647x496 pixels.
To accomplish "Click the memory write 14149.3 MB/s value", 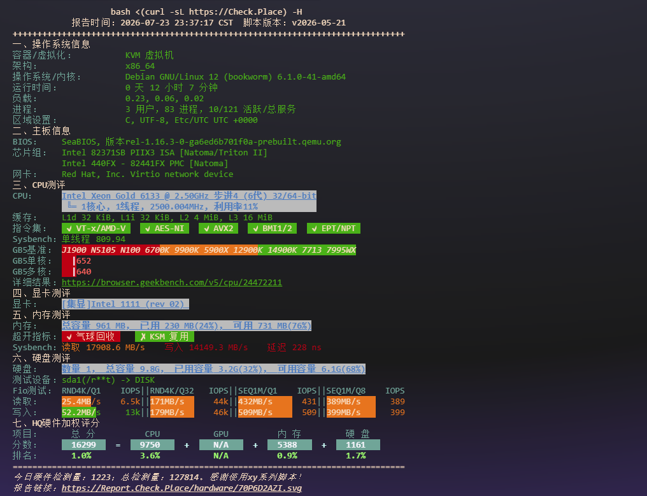I will 206,348.
